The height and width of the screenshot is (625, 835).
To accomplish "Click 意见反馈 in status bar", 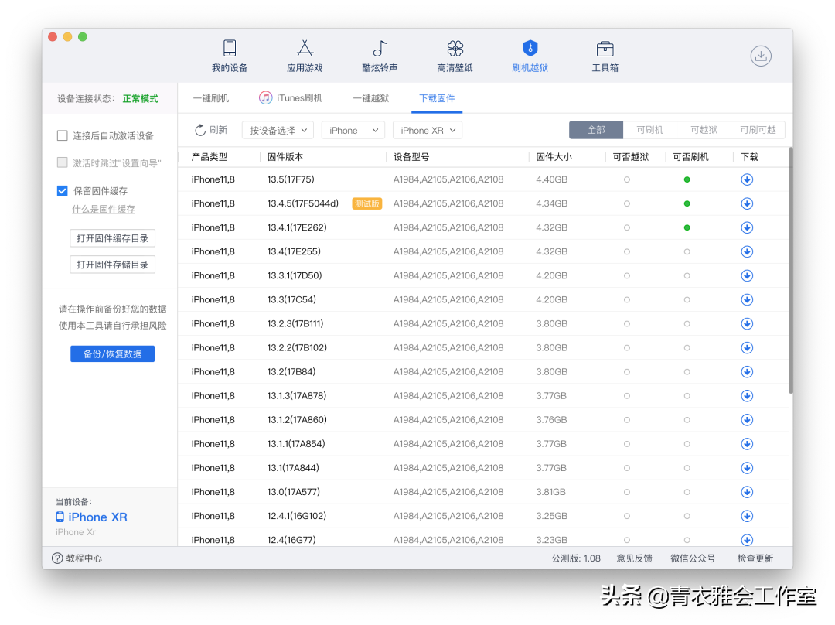I will coord(634,558).
